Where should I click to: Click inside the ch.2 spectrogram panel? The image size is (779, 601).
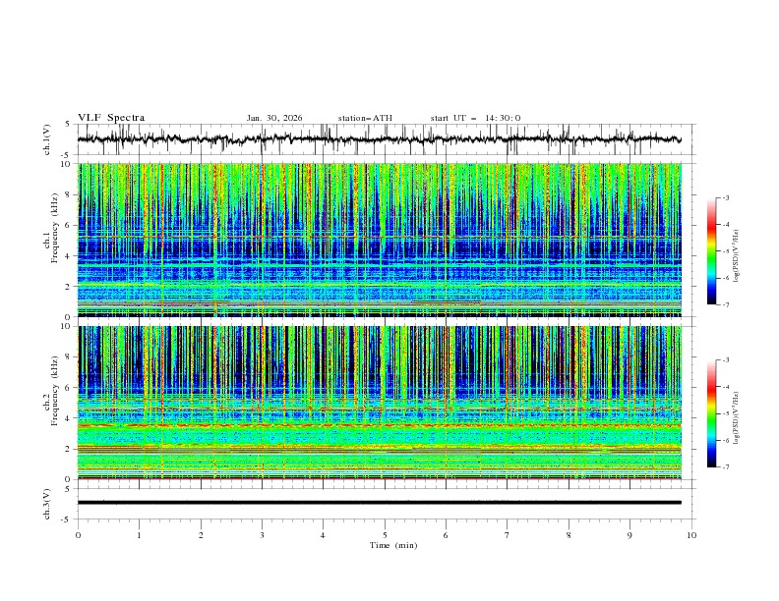pyautogui.click(x=384, y=403)
